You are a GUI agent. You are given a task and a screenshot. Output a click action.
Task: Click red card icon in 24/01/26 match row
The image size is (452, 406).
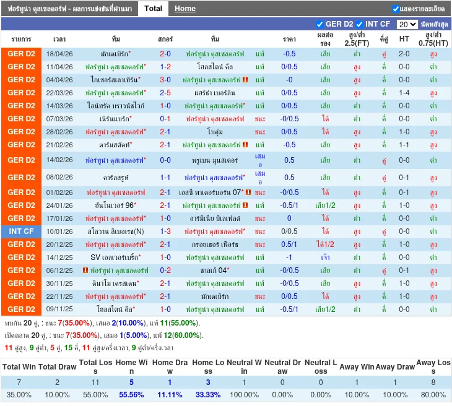click(x=246, y=205)
